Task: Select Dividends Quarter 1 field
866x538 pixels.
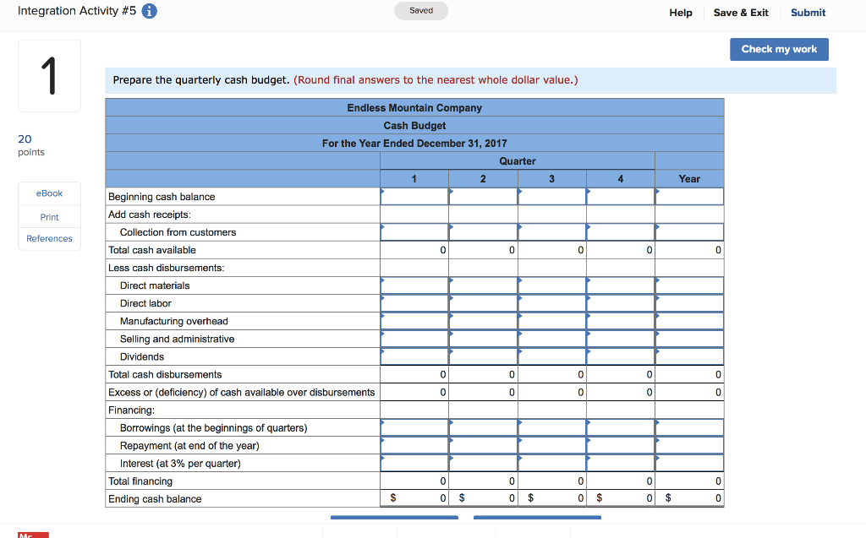Action: point(414,356)
